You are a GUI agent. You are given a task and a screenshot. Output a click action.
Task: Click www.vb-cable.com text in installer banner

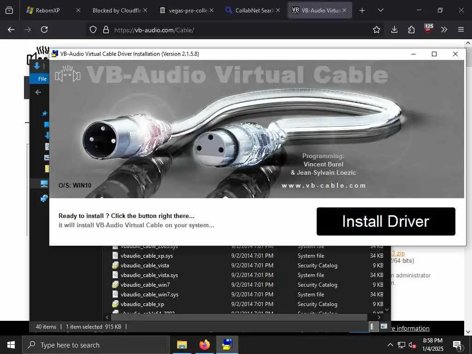324,185
